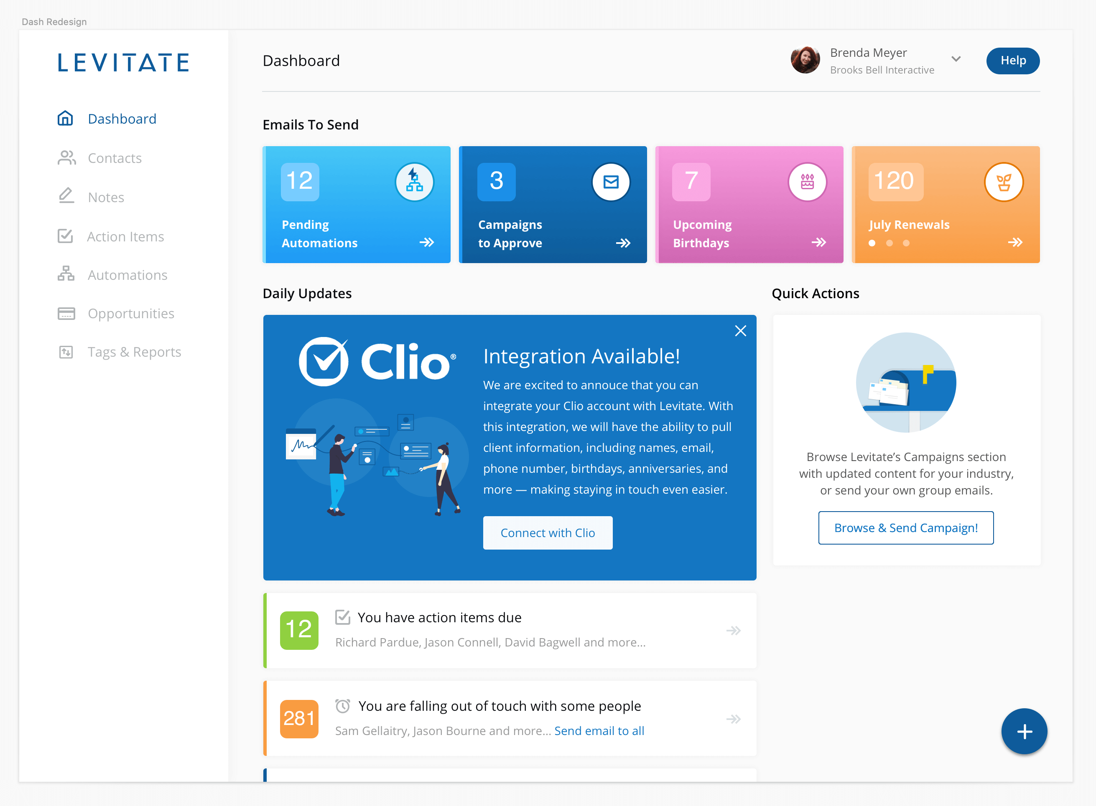Viewport: 1096px width, 806px height.
Task: Click the Upcoming Birthdays card title
Action: [x=703, y=234]
